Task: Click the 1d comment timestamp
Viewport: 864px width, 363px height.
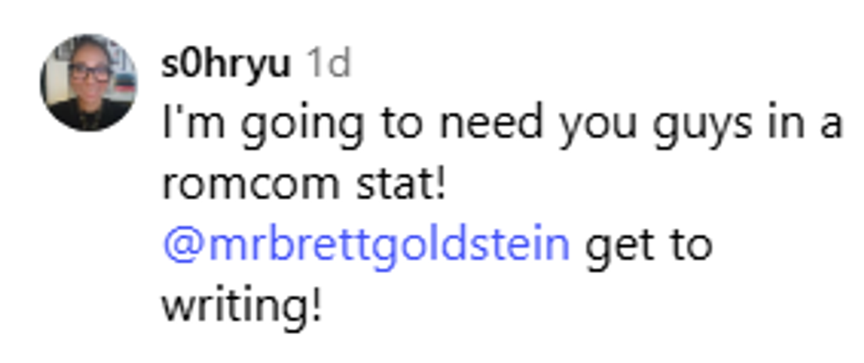Action: pos(327,64)
